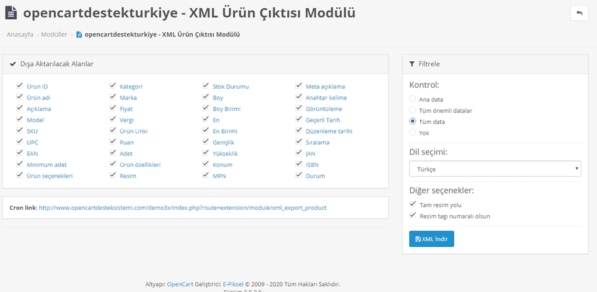
Task: Toggle the Resim checkbox
Action: (x=112, y=175)
